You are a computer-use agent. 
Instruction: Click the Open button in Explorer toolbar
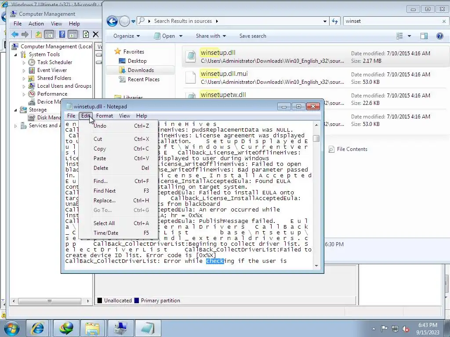point(164,36)
